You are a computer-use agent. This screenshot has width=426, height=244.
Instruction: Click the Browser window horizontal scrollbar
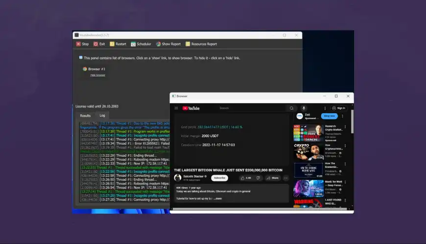click(x=260, y=209)
